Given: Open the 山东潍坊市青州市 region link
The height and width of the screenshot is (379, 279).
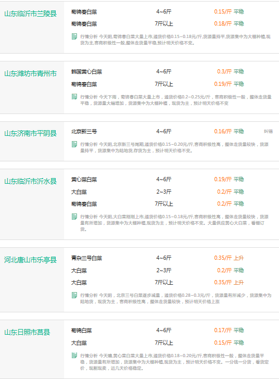Looking at the screenshot, I should click(31, 73).
